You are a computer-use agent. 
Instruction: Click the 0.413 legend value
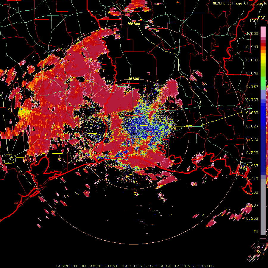click(252, 179)
